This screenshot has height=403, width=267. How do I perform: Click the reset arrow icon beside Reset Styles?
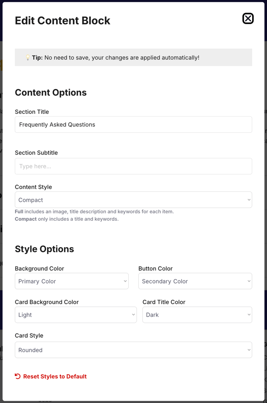pyautogui.click(x=18, y=376)
